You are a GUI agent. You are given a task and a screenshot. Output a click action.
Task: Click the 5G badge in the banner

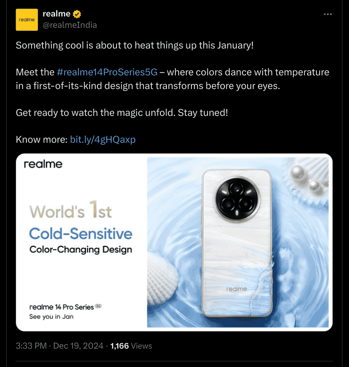(99, 306)
